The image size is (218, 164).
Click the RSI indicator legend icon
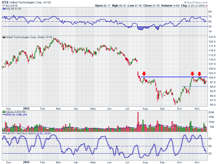pos(4,9)
